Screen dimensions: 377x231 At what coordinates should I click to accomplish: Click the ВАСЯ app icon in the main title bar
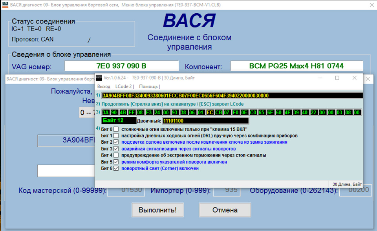[5, 5]
